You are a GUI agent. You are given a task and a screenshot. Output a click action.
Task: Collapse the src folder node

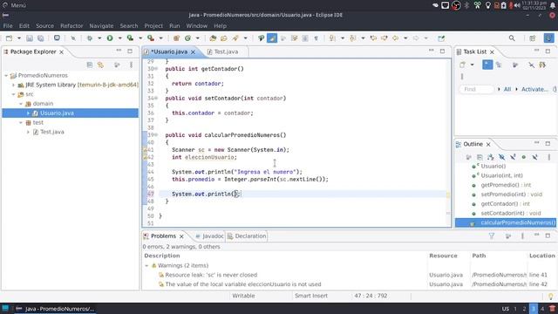(14, 94)
